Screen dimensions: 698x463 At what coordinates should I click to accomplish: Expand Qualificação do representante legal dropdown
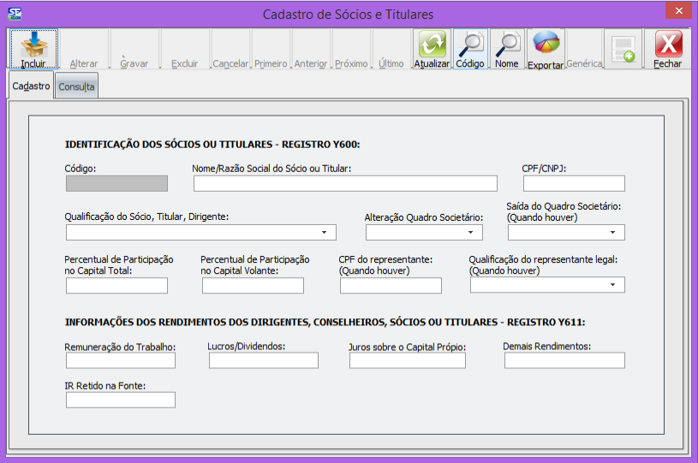coord(612,285)
